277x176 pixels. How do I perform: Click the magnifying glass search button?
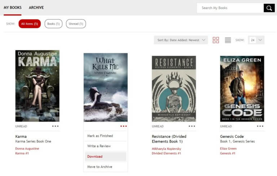269,8
